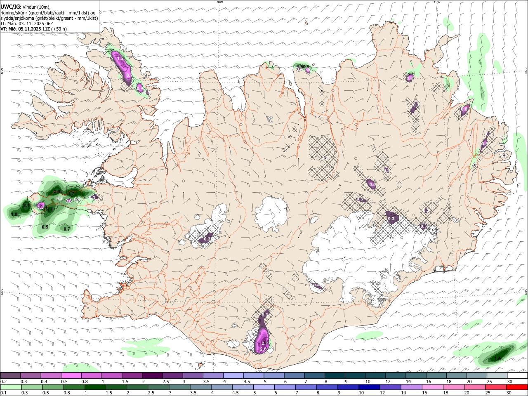Select pale green rain swatch between 0.1 and 0.3

[x=11, y=387]
